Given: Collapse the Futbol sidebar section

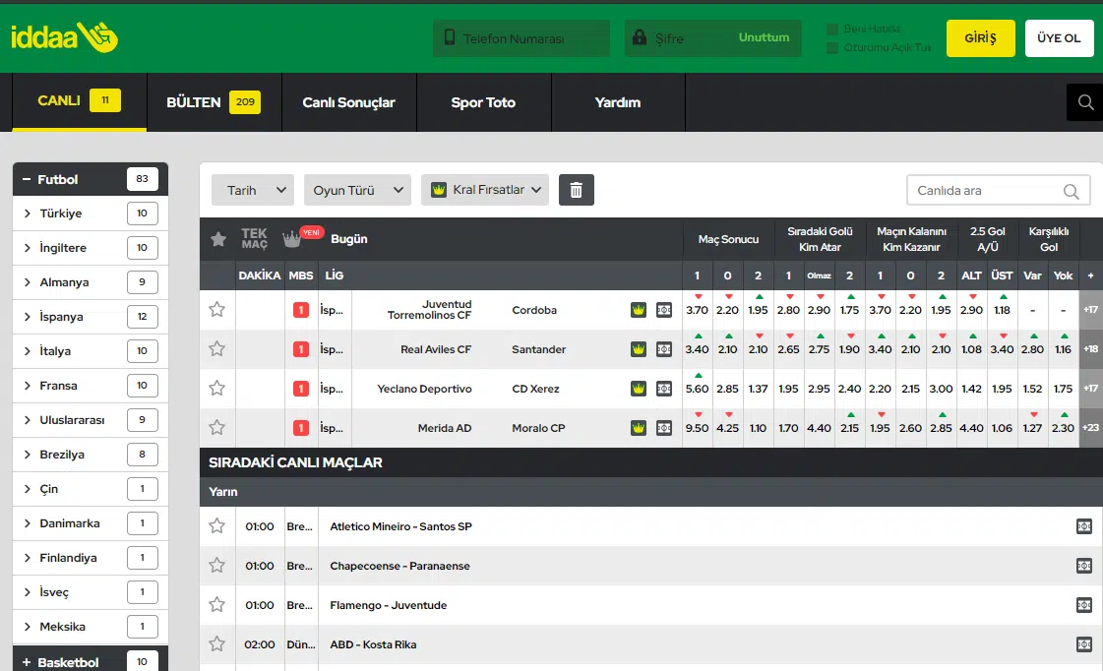Looking at the screenshot, I should (x=91, y=179).
